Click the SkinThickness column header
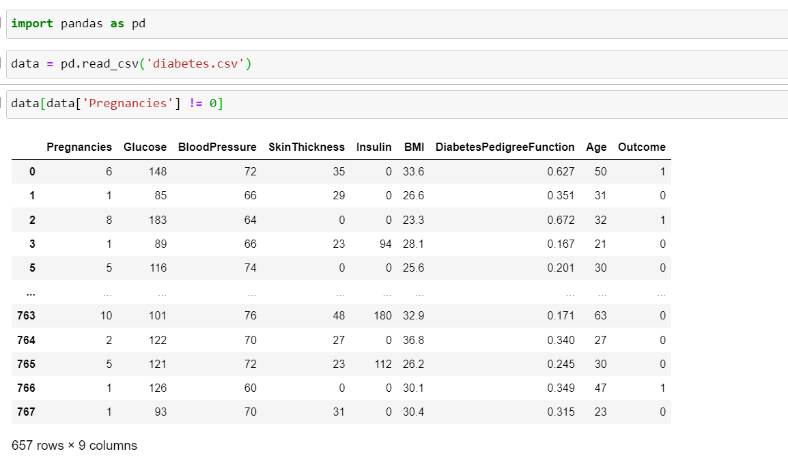Screen dimensions: 788x458 307,147
